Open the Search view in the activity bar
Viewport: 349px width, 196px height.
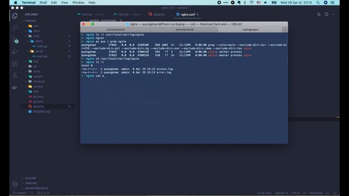(15, 28)
